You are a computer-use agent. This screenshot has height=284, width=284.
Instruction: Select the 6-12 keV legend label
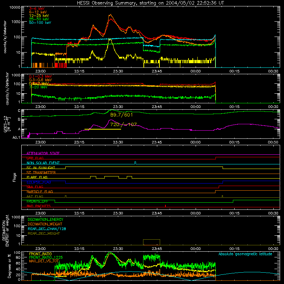(x=38, y=12)
